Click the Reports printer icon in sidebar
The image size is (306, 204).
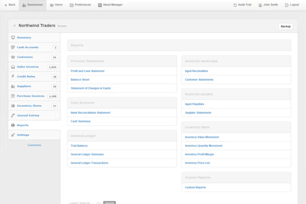point(13,125)
